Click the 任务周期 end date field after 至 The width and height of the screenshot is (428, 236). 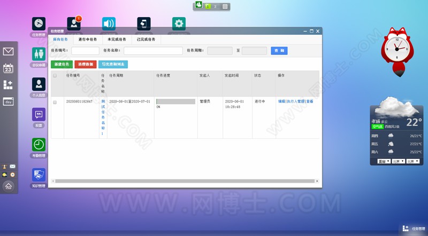[255, 51]
